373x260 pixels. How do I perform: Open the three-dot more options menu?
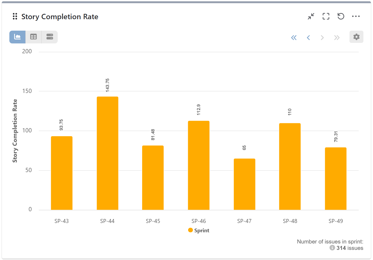point(356,17)
